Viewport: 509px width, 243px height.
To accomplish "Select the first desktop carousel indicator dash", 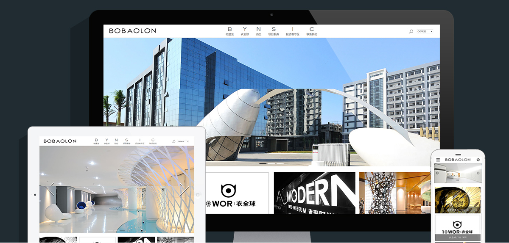I will click(x=263, y=163).
